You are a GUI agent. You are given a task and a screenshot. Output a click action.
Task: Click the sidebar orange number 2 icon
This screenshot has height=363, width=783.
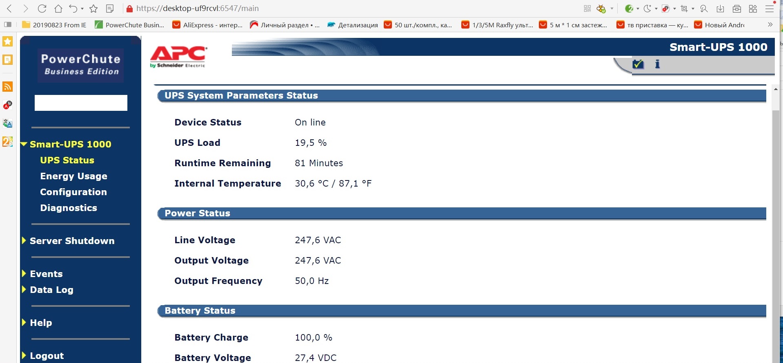pyautogui.click(x=8, y=141)
